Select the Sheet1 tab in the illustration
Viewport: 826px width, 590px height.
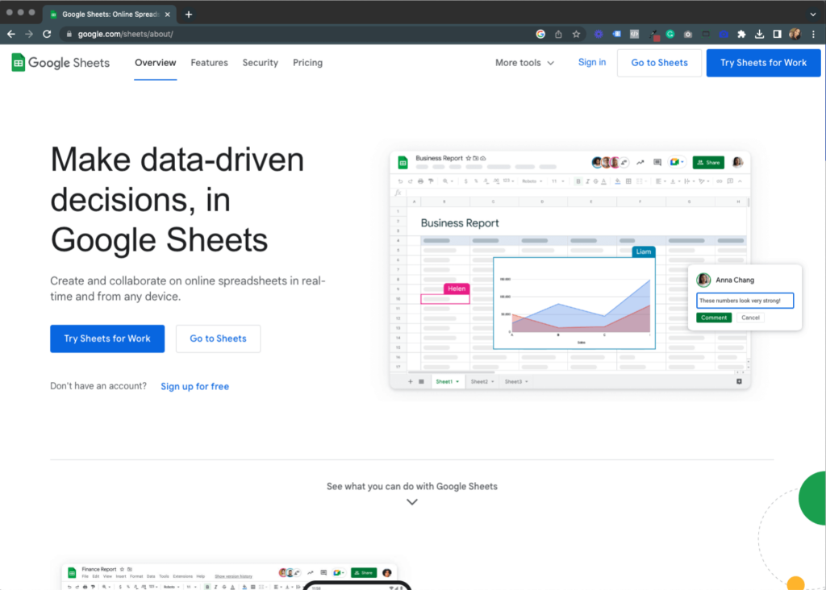(447, 381)
